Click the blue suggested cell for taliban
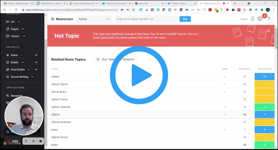The width and height of the screenshot is (278, 150). (x=264, y=76)
